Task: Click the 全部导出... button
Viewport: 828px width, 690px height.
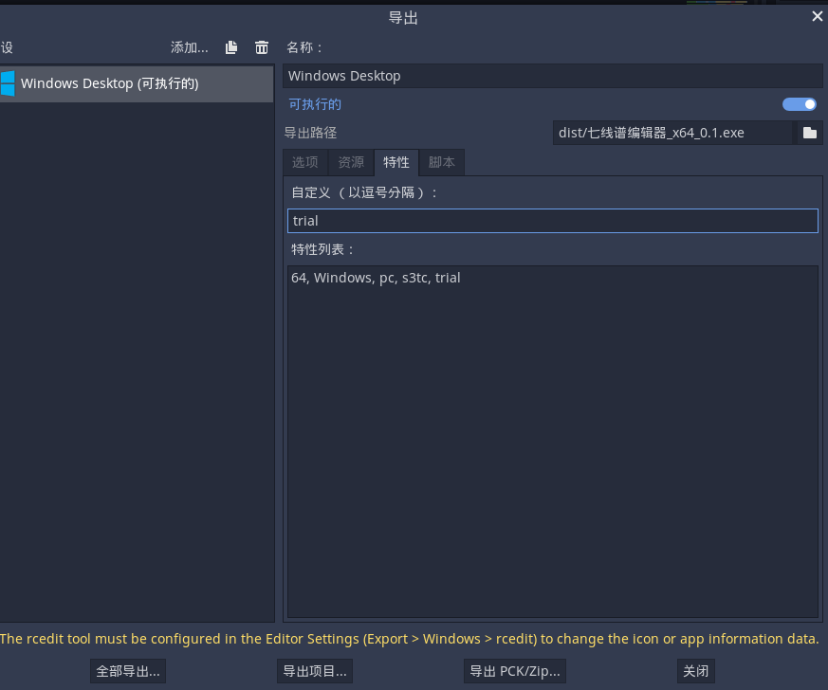Action: click(x=128, y=671)
